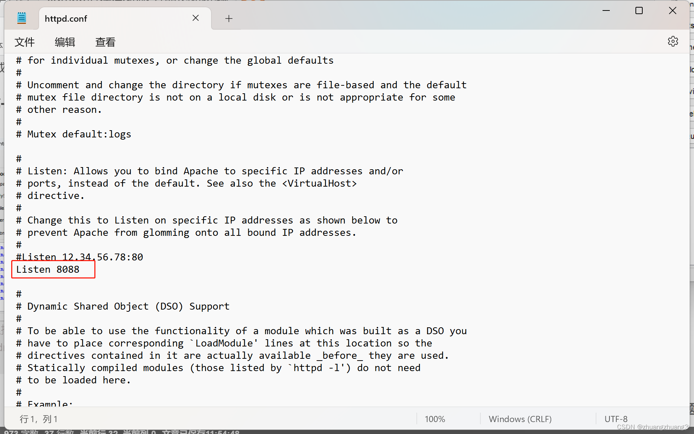Open the 查看 (View) menu
This screenshot has width=694, height=434.
pos(105,42)
